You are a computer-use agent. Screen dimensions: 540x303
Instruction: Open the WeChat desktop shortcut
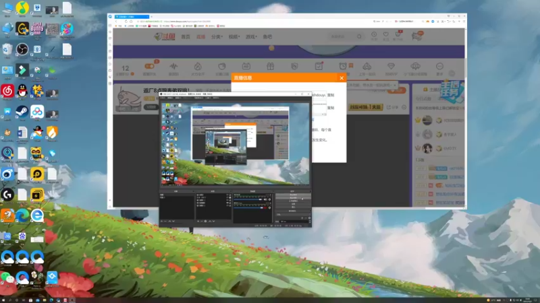pyautogui.click(x=7, y=277)
